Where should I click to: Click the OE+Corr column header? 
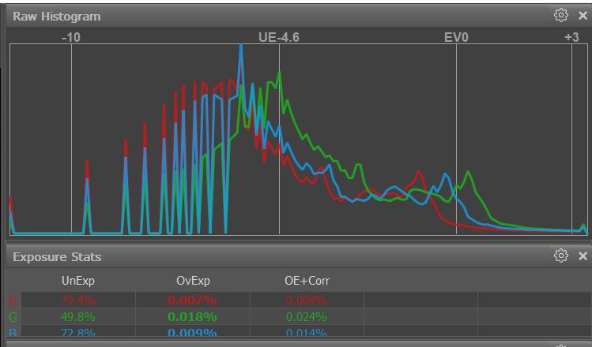307,281
